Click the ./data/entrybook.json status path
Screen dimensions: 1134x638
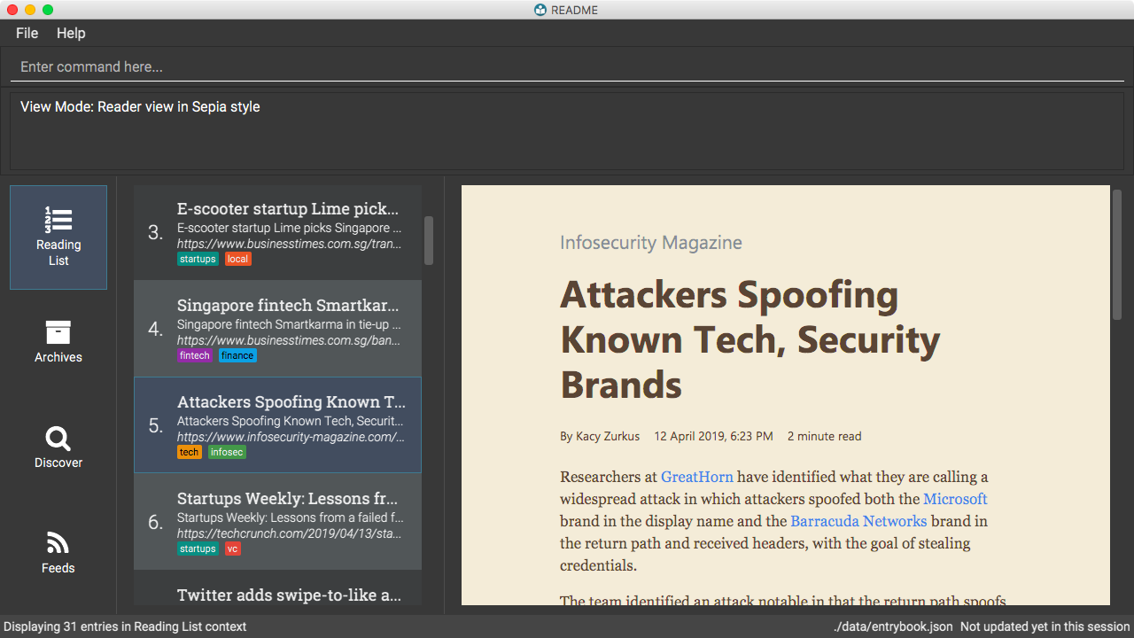[893, 626]
